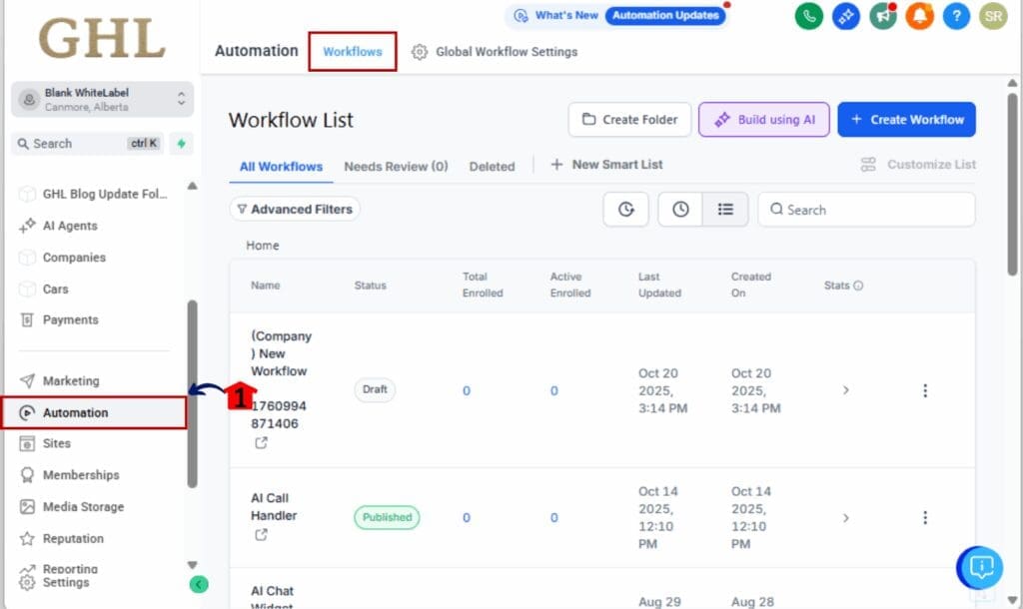Screen dimensions: 1023x609
Task: Open the SR profile avatar menu
Action: pos(993,16)
